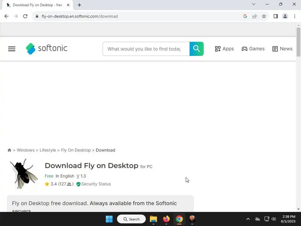Select the Download Fly on Desktop tab

click(37, 5)
